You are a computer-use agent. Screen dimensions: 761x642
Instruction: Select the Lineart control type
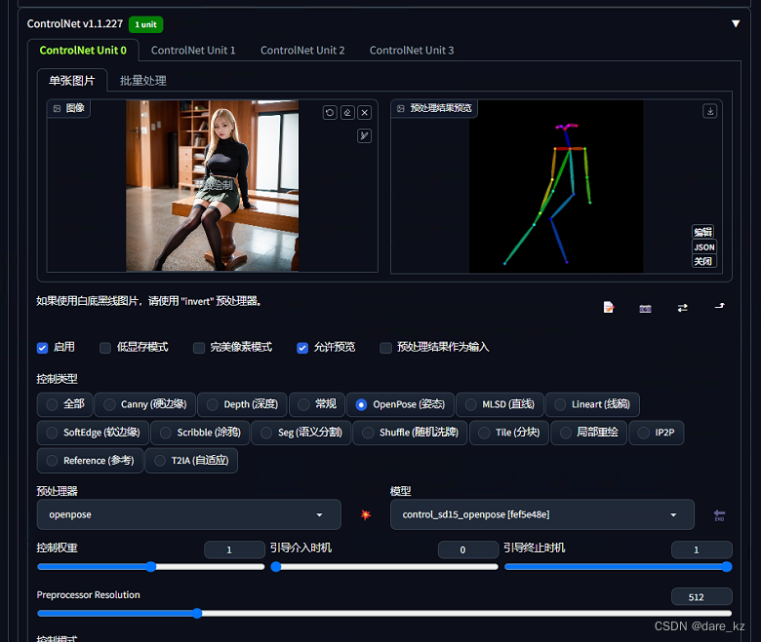592,404
